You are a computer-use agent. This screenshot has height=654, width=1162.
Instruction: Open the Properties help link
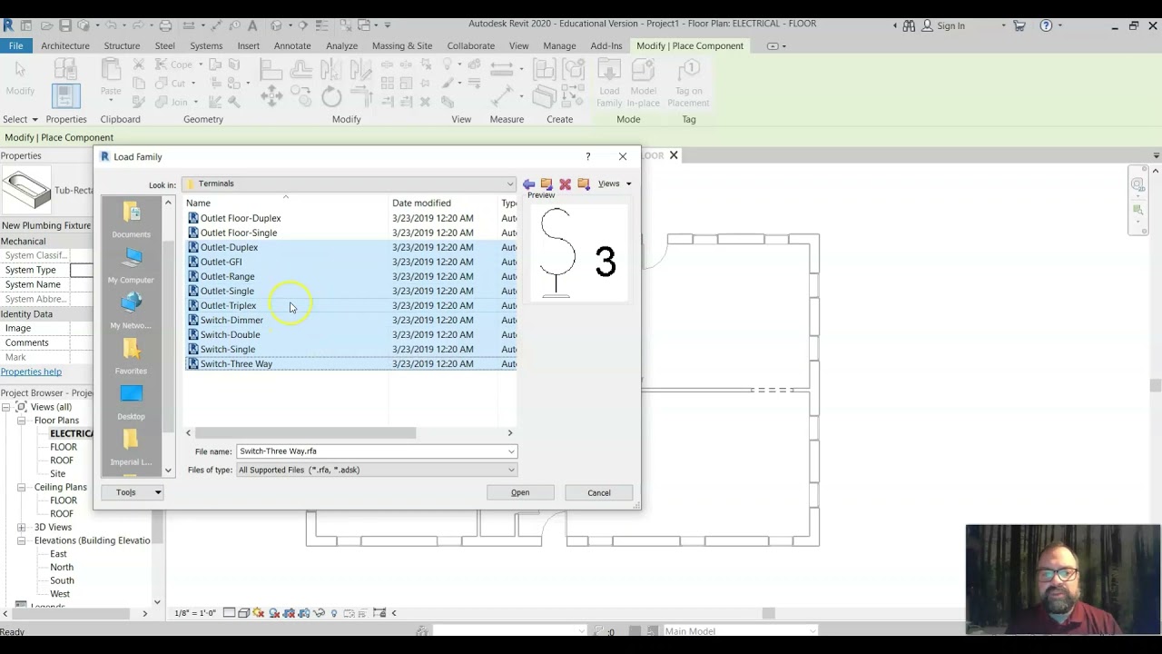tap(31, 372)
